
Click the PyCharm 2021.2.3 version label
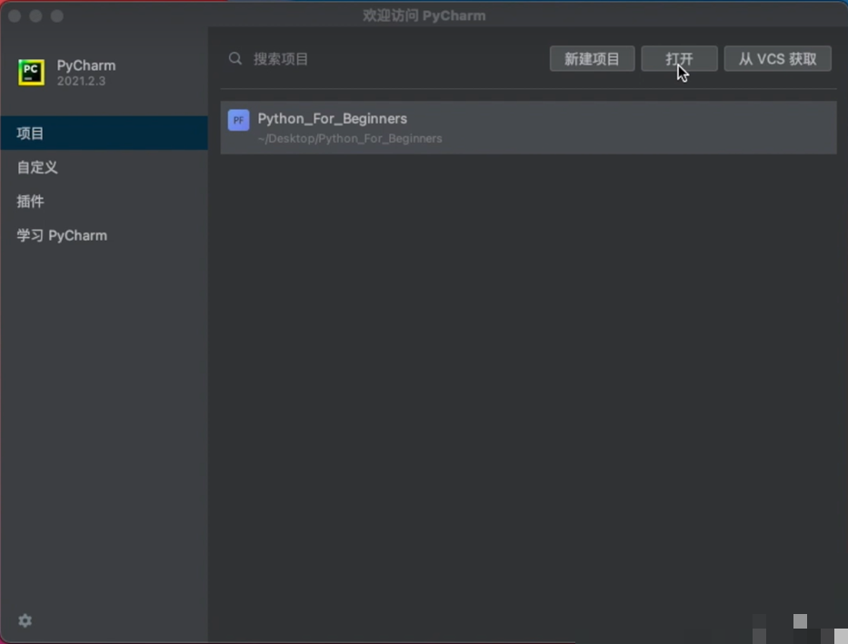[81, 81]
